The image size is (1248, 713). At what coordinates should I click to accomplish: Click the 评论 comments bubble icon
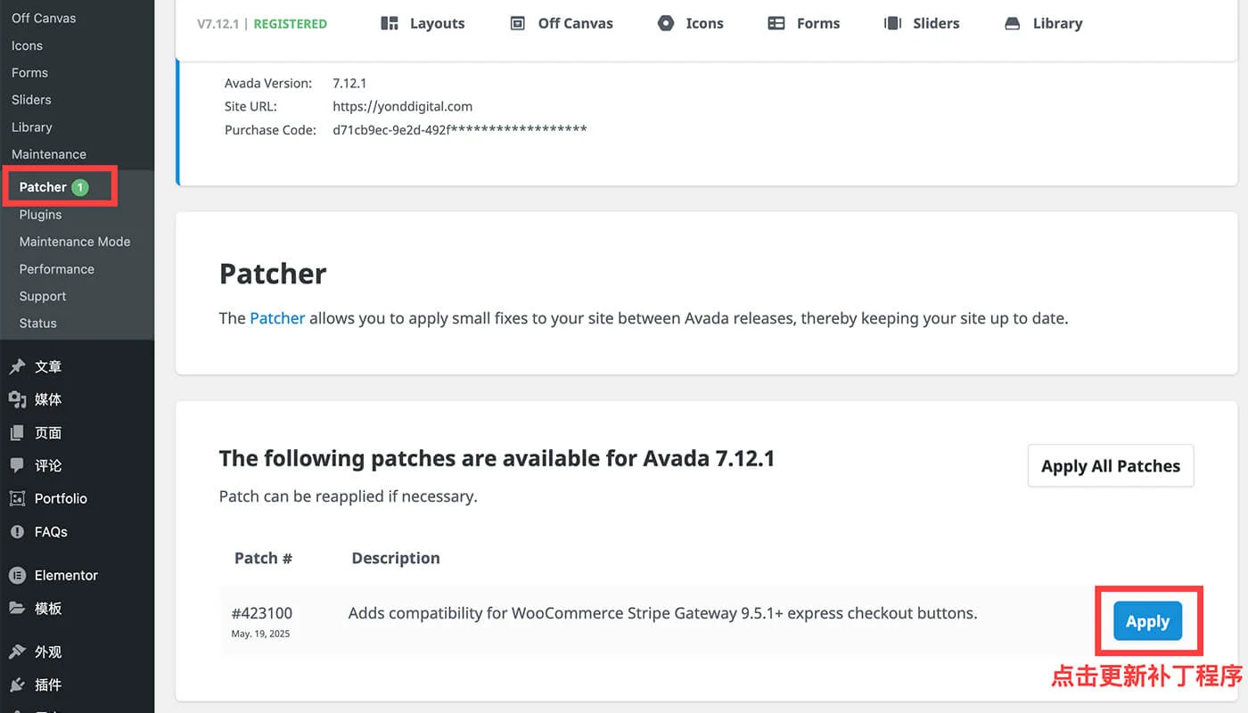click(17, 465)
